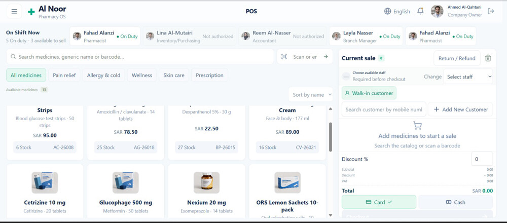Click the search magnifier icon
This screenshot has height=223, width=507.
click(13, 57)
